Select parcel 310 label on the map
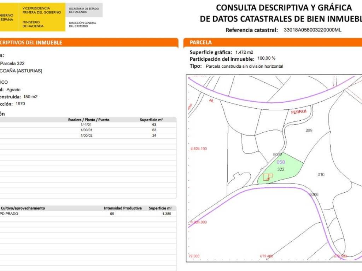The height and width of the screenshot is (271, 362). [321, 175]
